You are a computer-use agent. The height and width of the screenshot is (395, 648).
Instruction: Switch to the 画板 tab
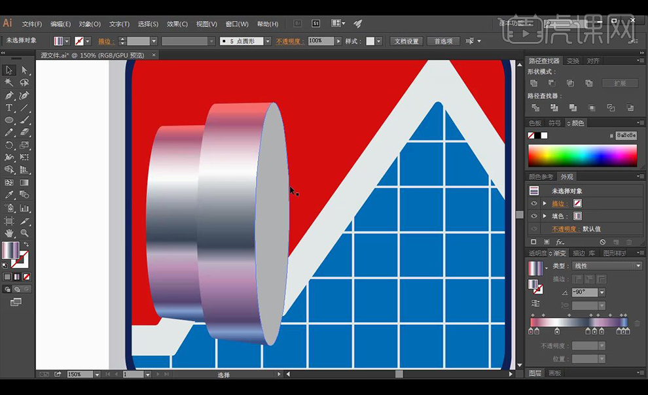click(554, 373)
